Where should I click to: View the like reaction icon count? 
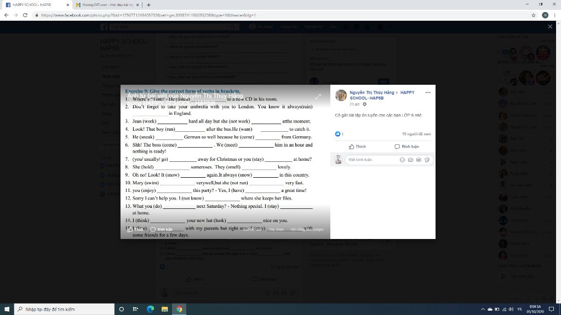click(x=339, y=134)
